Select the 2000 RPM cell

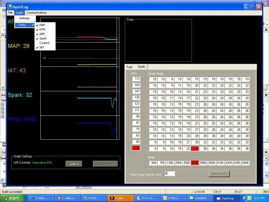coord(178,163)
